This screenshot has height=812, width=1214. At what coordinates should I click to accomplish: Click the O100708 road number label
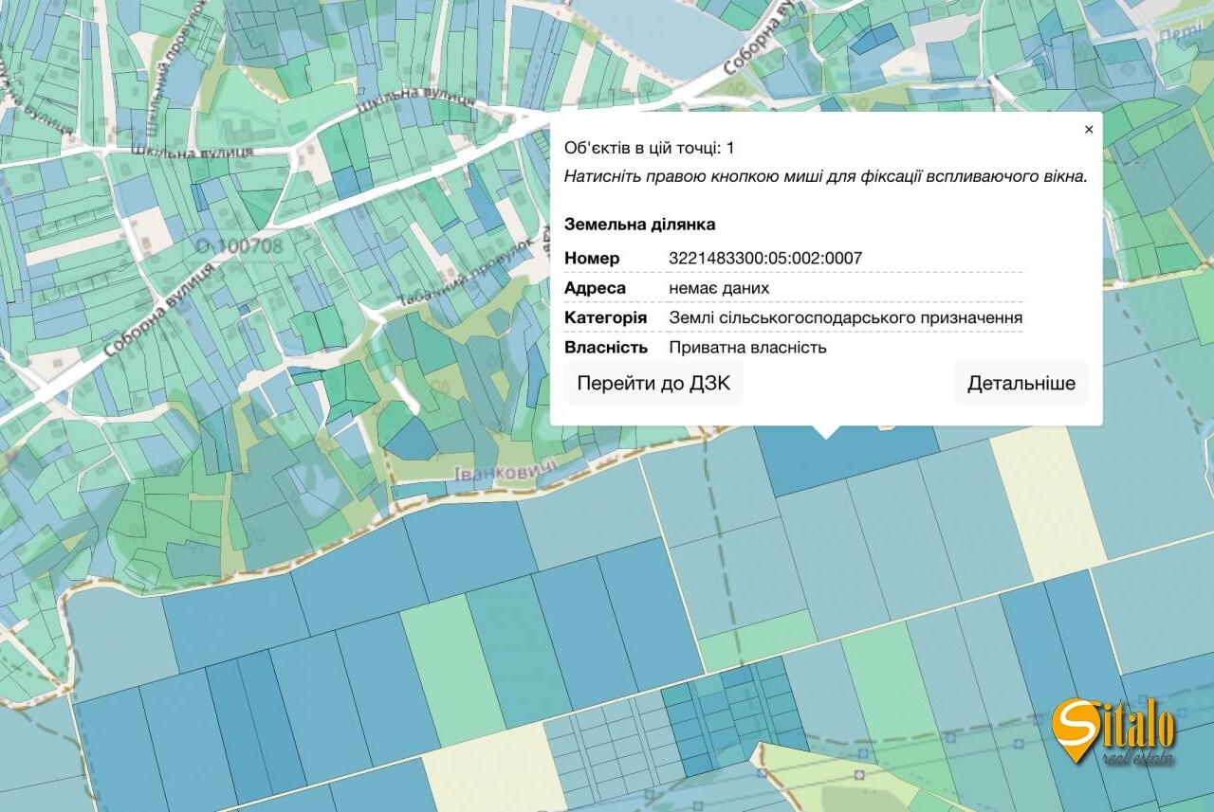point(239,247)
